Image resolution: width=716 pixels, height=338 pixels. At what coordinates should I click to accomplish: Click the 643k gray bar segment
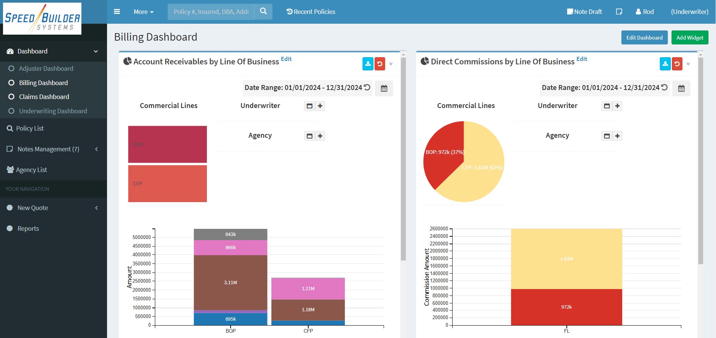(231, 234)
